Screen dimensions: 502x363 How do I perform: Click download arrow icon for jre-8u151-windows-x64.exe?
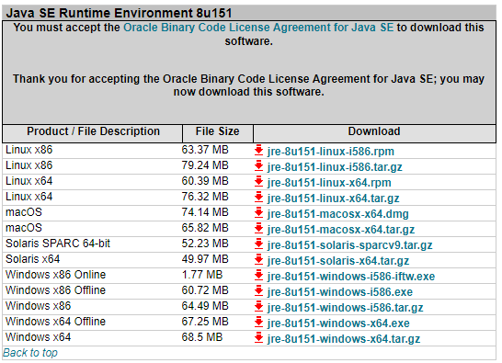258,323
